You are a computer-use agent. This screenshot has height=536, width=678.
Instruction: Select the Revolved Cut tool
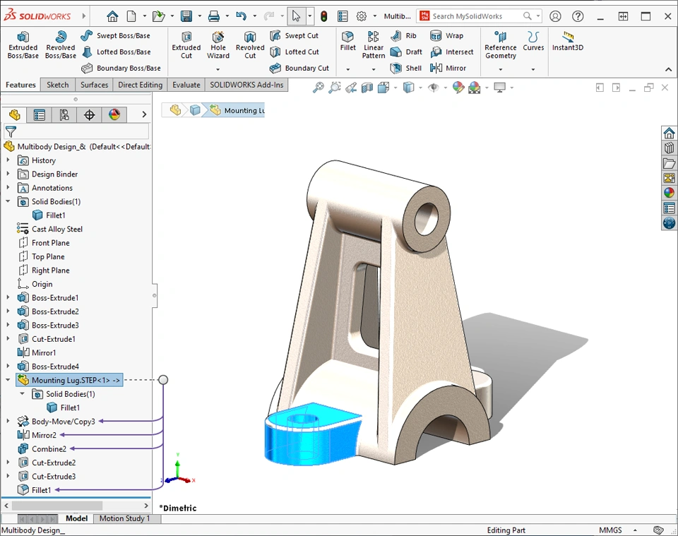pyautogui.click(x=250, y=45)
